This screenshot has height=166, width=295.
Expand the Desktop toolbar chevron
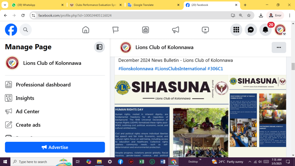tap(200, 160)
